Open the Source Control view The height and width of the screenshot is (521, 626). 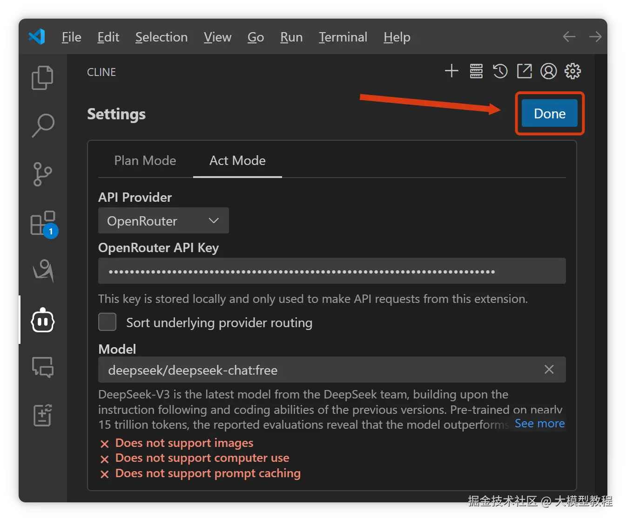click(43, 174)
